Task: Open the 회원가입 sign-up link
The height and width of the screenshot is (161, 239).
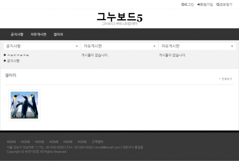Action: [x=206, y=5]
